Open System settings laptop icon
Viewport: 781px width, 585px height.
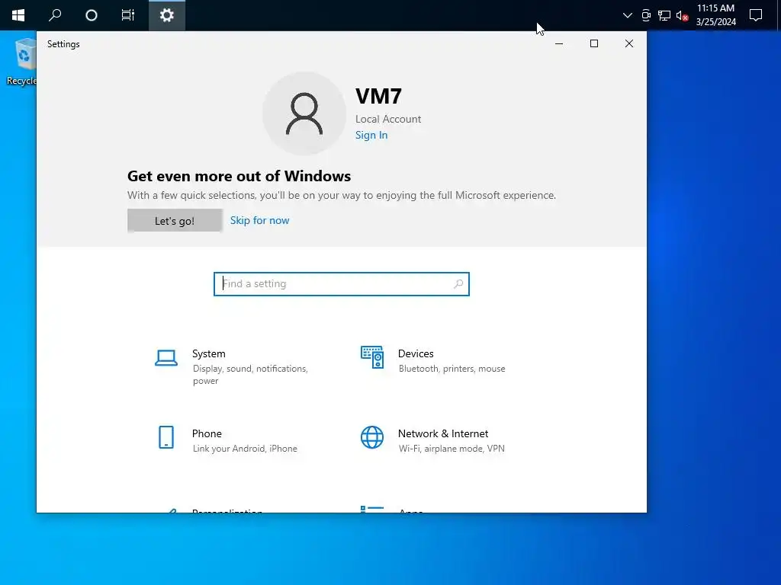point(166,358)
